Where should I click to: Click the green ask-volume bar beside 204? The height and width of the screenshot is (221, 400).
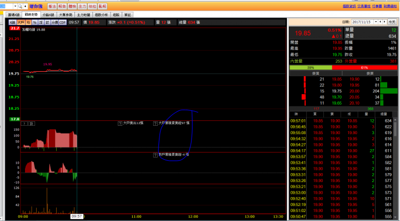(388, 91)
